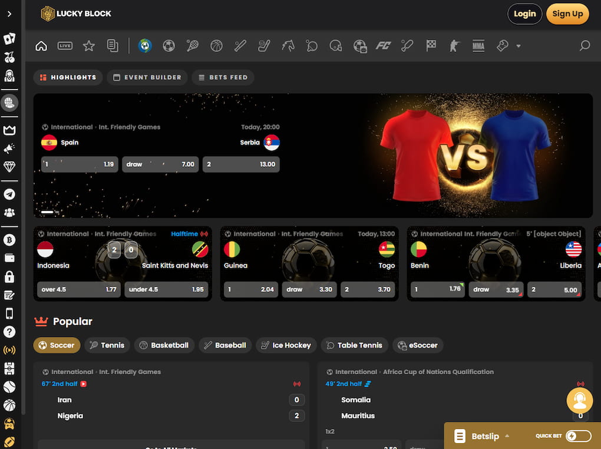The height and width of the screenshot is (449, 601).
Task: Select the Basketball popular filter
Action: 164,345
